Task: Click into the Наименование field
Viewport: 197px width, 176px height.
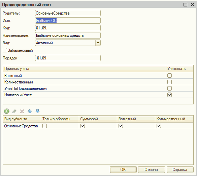Action: click(68, 35)
